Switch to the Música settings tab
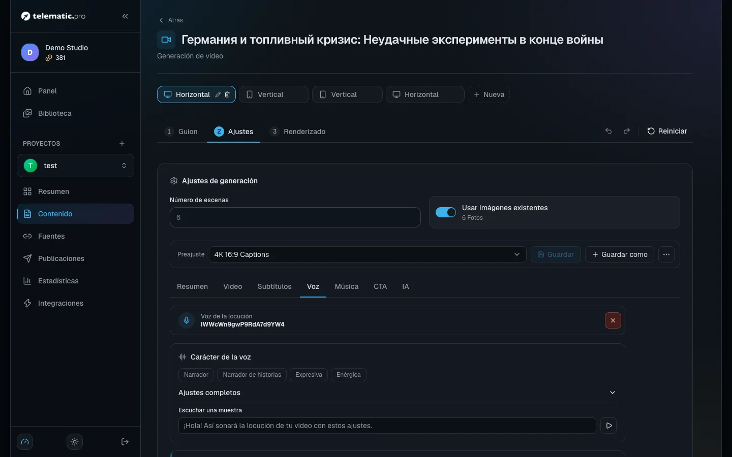This screenshot has width=732, height=457. click(x=347, y=286)
